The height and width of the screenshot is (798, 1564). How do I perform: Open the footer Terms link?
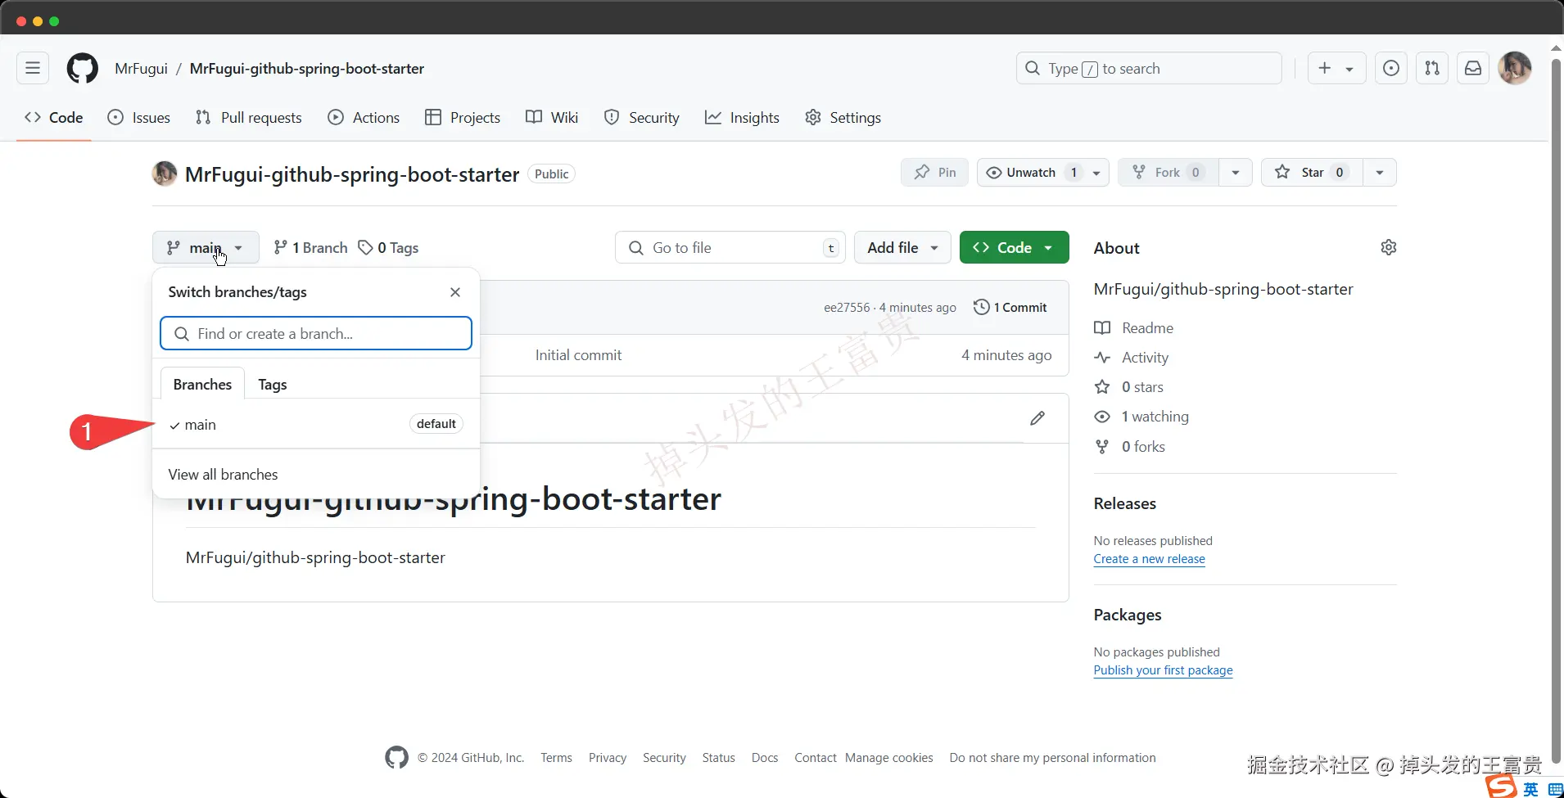click(x=556, y=758)
